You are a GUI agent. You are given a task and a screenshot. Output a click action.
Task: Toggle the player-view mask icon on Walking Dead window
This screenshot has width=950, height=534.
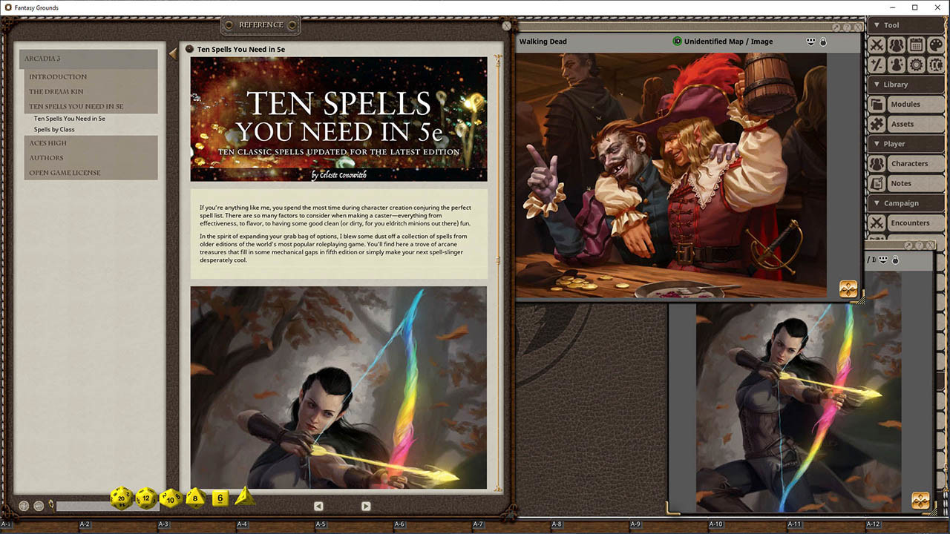coord(810,42)
